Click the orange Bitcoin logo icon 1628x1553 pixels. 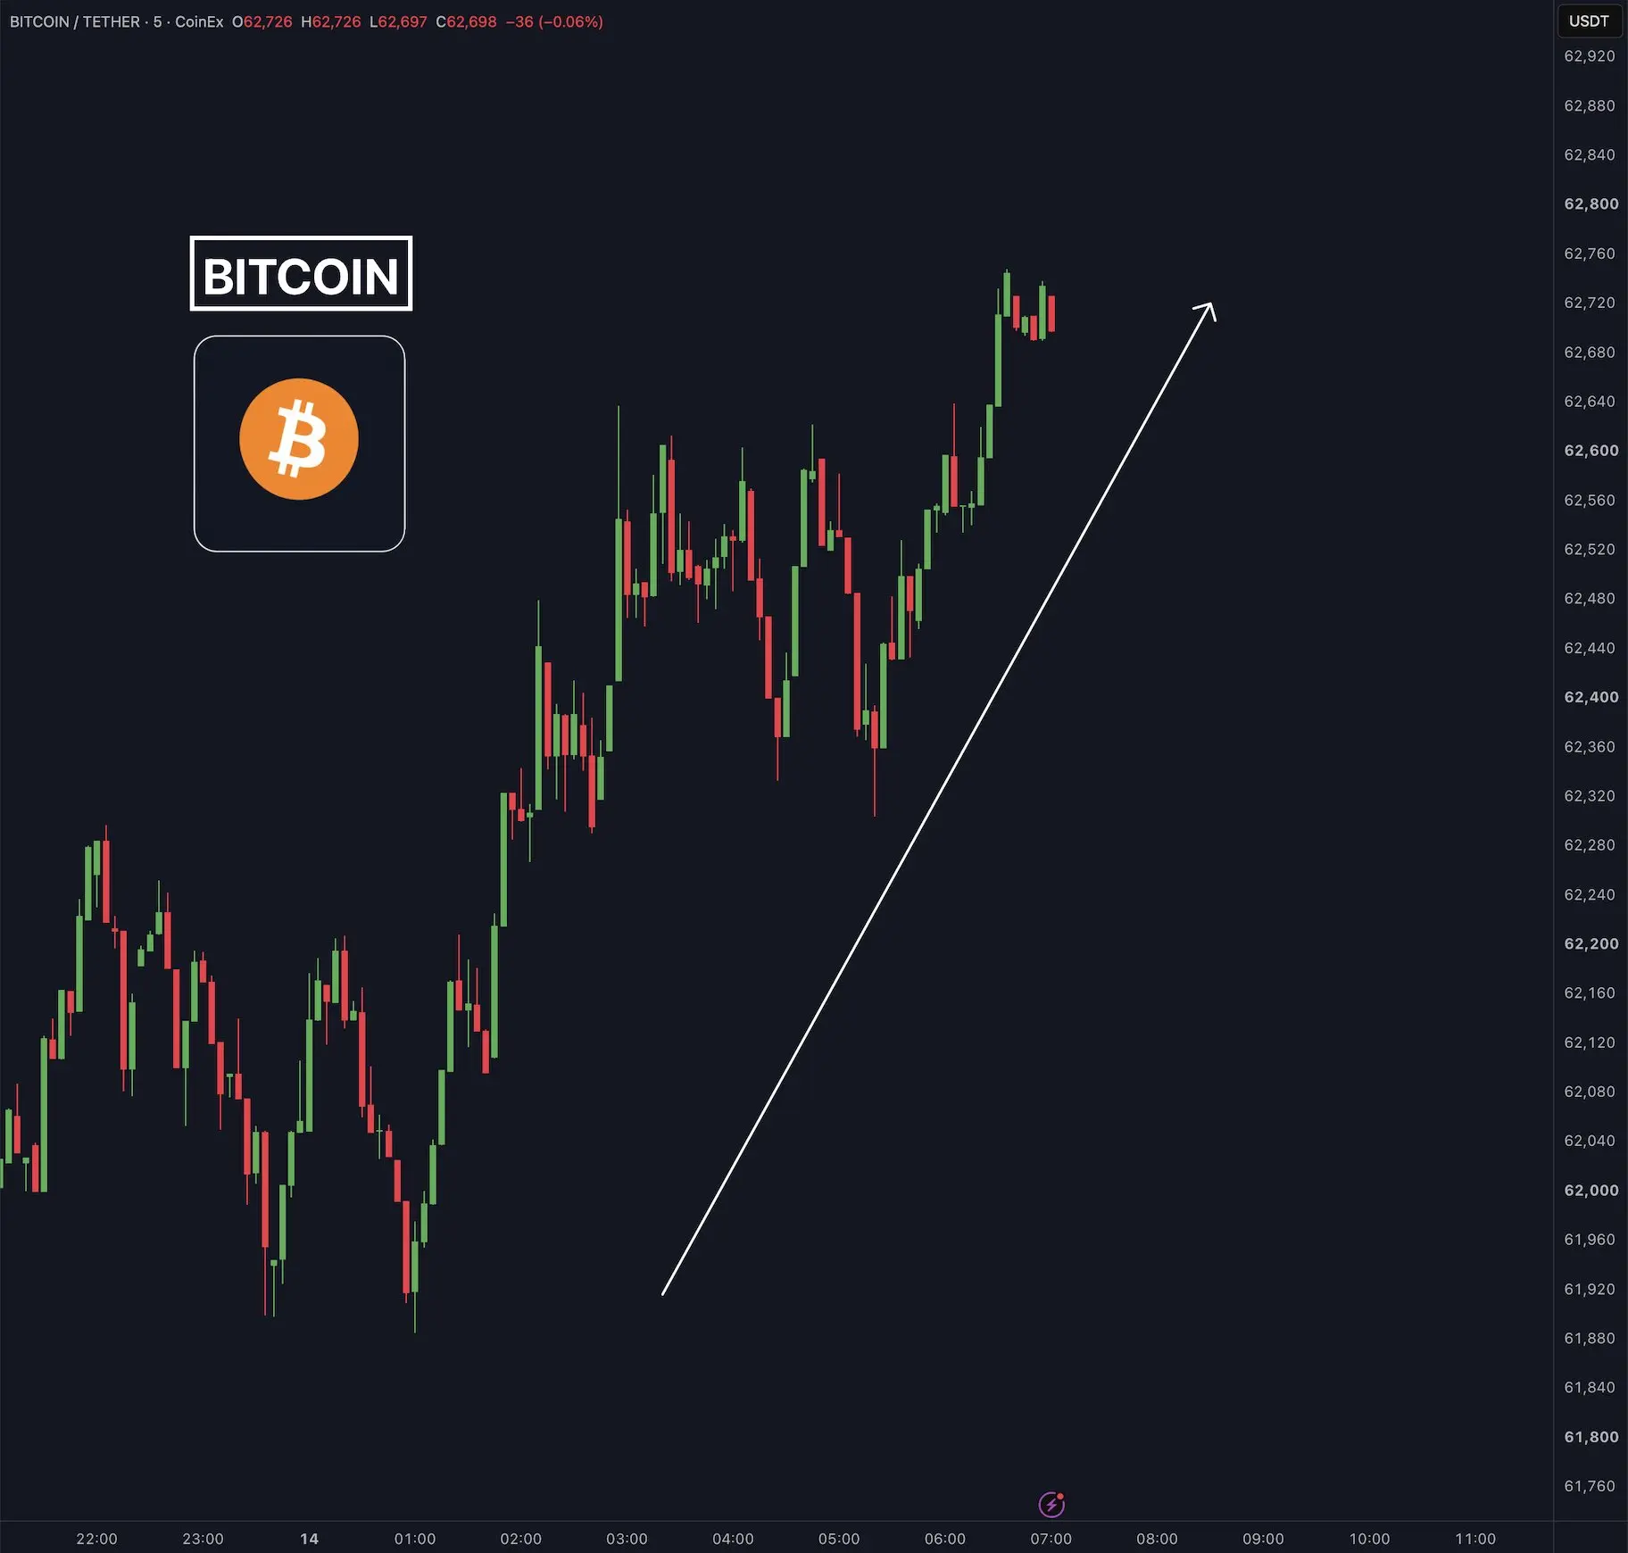point(299,439)
